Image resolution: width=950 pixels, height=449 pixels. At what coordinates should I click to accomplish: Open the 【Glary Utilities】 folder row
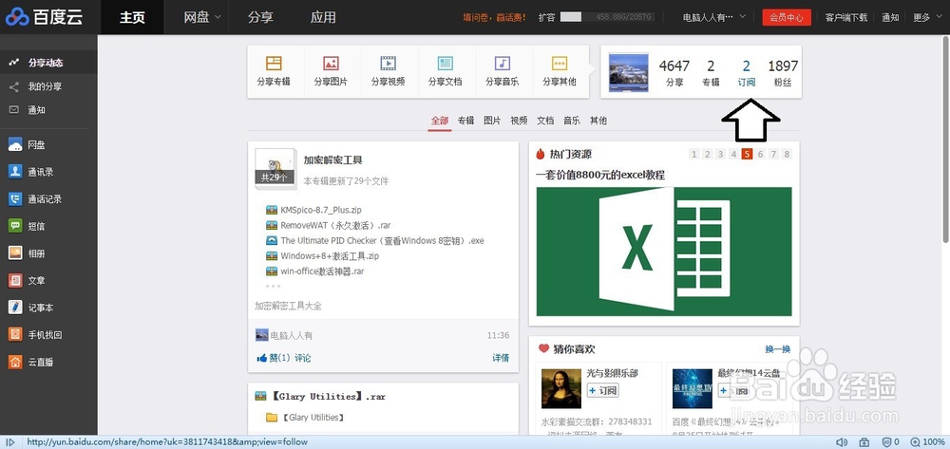pos(305,418)
